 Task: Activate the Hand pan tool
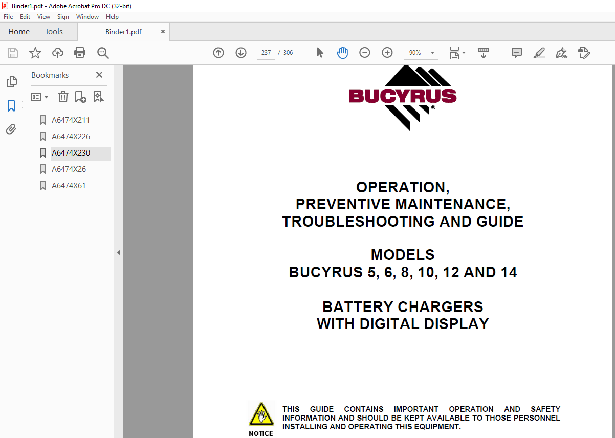coord(342,53)
